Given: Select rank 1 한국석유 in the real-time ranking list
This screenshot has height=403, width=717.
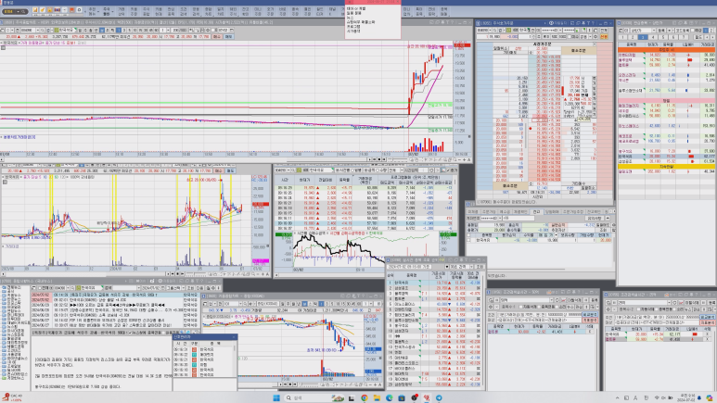Looking at the screenshot, I should pyautogui.click(x=433, y=283).
